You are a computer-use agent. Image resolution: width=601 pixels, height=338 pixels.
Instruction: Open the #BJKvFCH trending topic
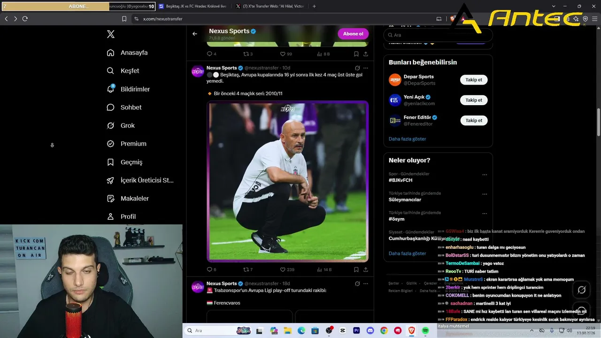coord(401,180)
